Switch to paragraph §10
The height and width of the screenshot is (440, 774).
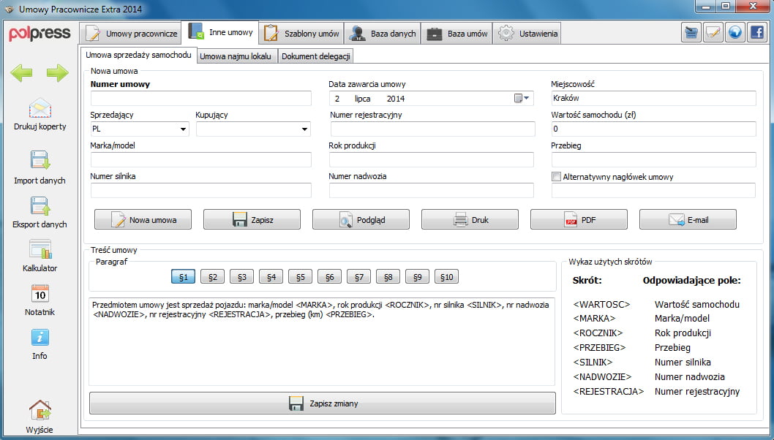[446, 277]
